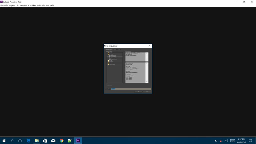Open the Windows Start menu
The width and height of the screenshot is (256, 144).
point(4,140)
